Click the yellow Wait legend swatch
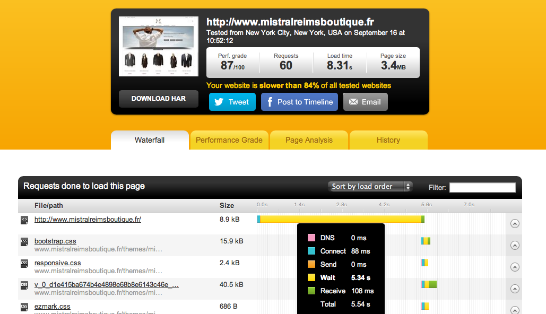This screenshot has width=546, height=314. click(x=311, y=277)
